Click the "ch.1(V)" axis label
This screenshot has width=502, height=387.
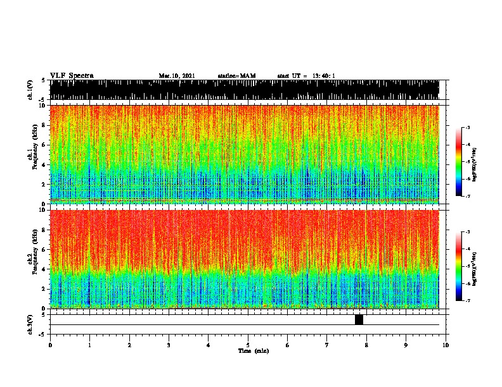tap(30, 90)
